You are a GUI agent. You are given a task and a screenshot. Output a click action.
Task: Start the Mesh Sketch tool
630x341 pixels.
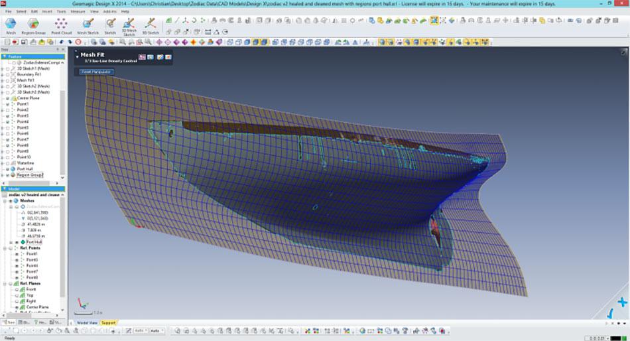(x=87, y=25)
